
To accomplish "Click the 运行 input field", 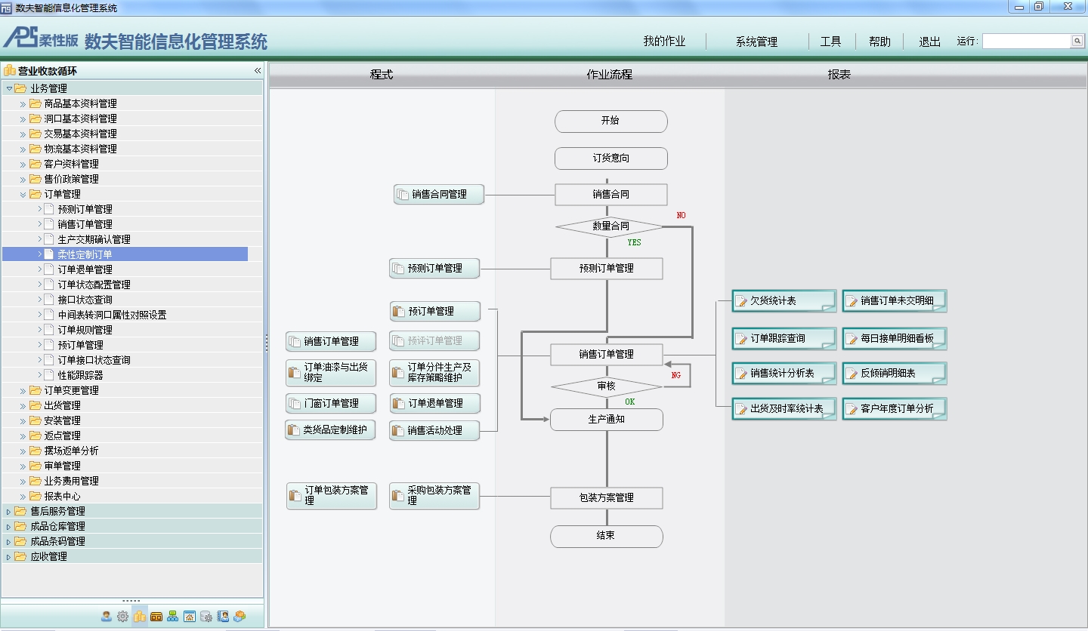I will (1027, 41).
